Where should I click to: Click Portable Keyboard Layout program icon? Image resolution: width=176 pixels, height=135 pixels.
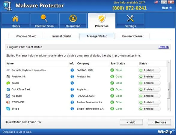pyautogui.click(x=8, y=70)
